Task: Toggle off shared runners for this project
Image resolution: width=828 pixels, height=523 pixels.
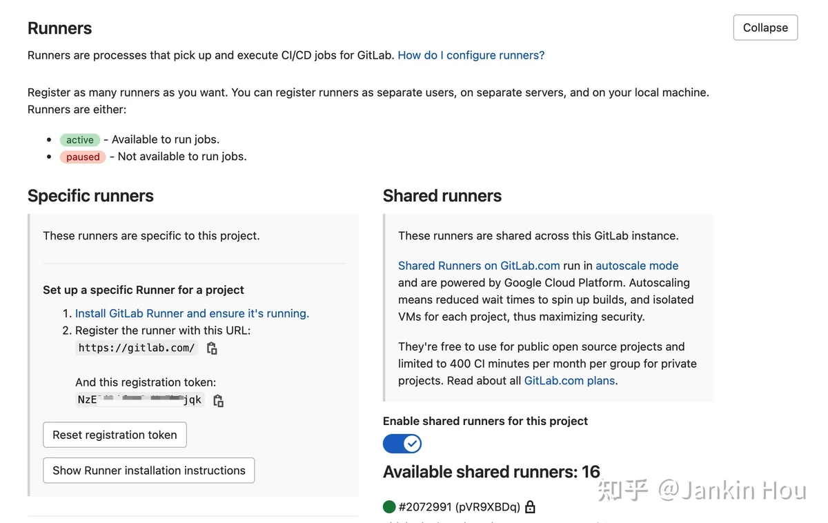Action: coord(402,444)
